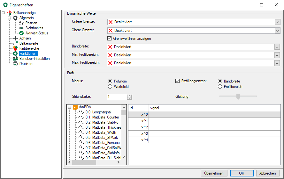Select the Wertefeld mode radio button
Image resolution: width=284 pixels, height=179 pixels.
(110, 87)
